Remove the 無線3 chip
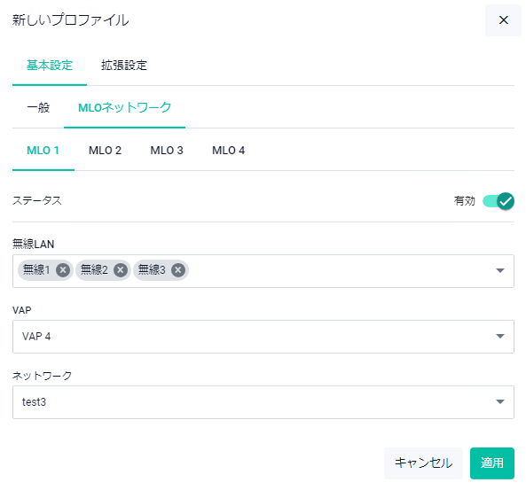 coord(178,269)
